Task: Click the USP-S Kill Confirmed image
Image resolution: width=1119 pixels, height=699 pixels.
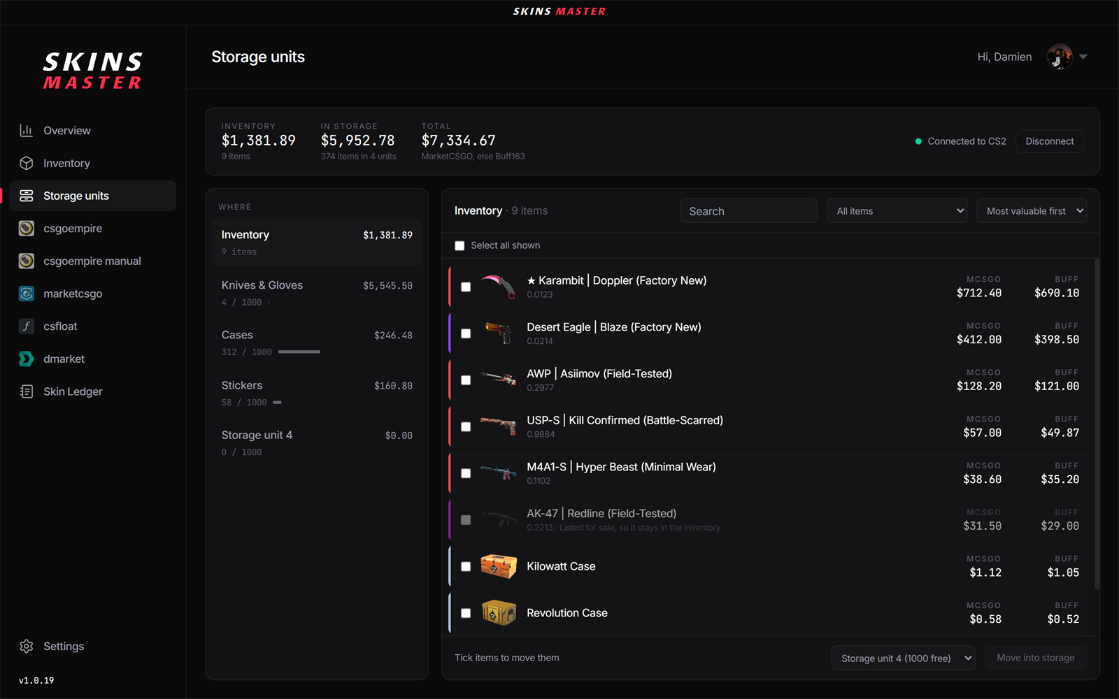Action: coord(499,426)
